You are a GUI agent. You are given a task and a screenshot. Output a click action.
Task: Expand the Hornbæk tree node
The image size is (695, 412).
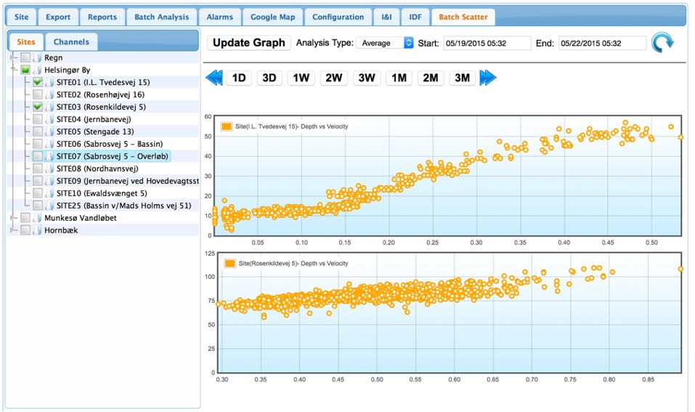(x=14, y=230)
